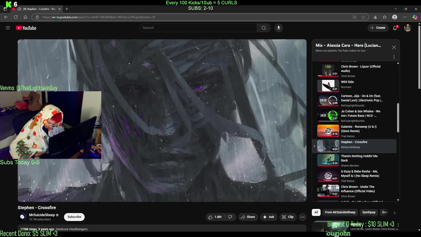This screenshot has height=237, width=421.
Task: Start voice search with microphone icon
Action: [x=279, y=28]
